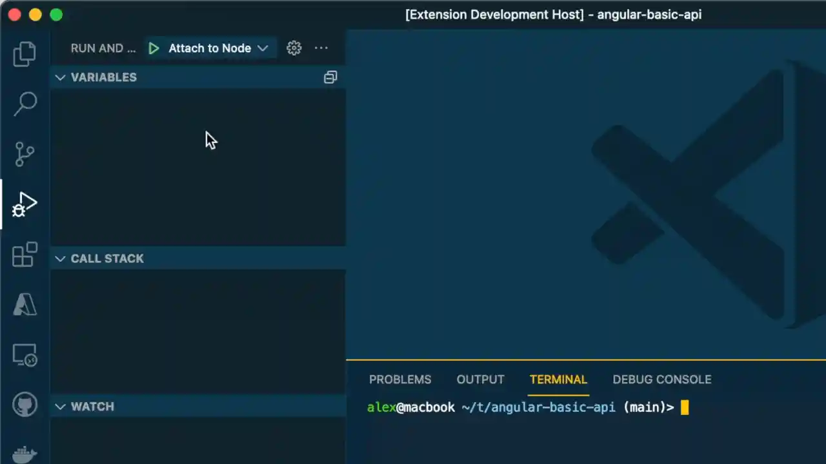Screen dimensions: 826x464
Task: Open the Docker view in activity bar
Action: (25, 453)
